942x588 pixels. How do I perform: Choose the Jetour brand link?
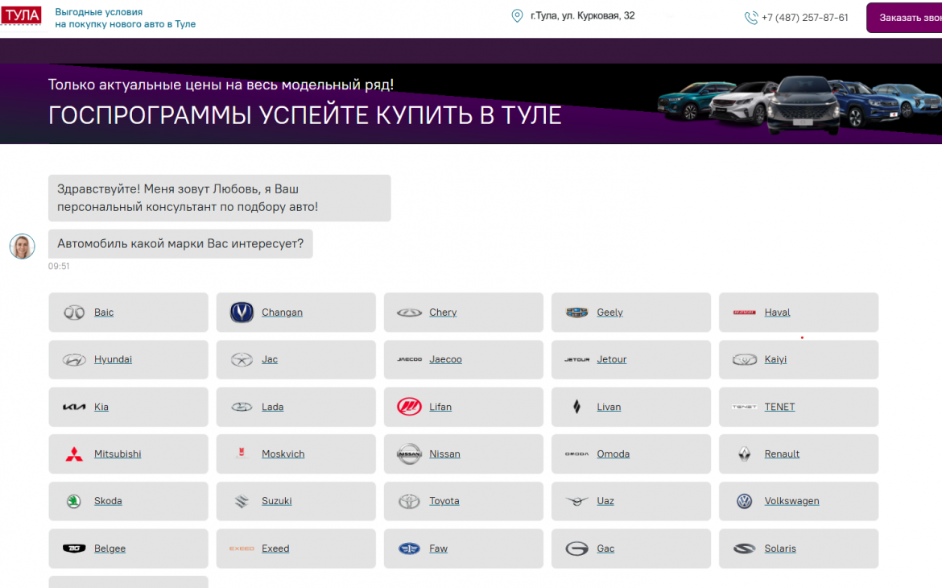[612, 359]
